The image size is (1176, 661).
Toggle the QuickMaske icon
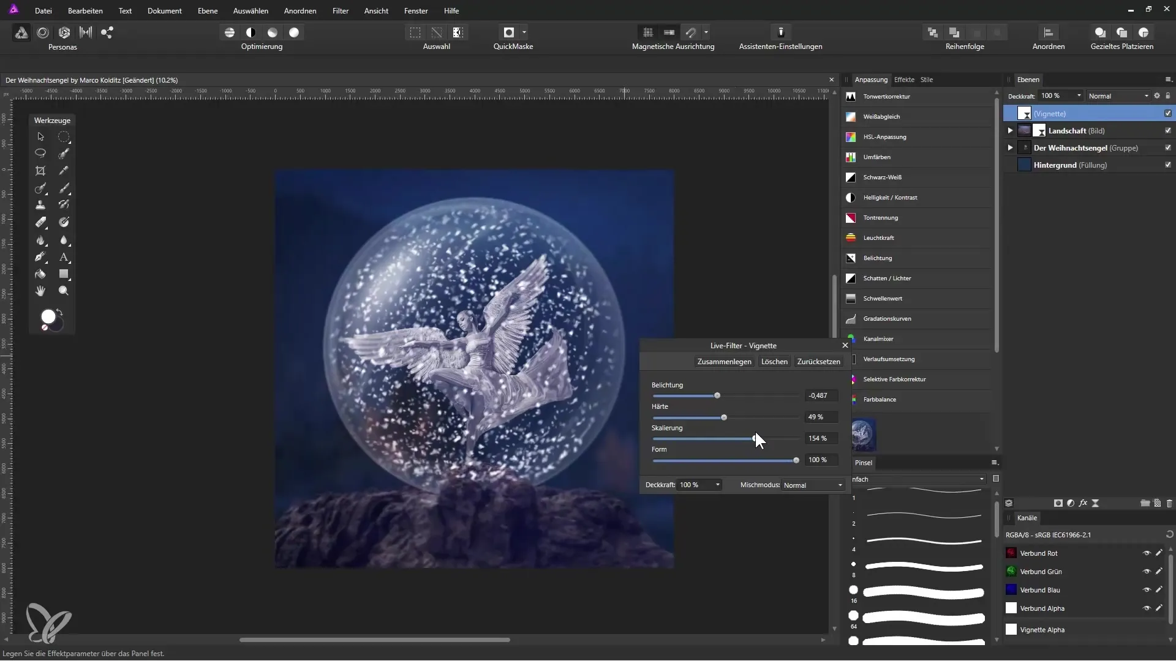(x=508, y=32)
